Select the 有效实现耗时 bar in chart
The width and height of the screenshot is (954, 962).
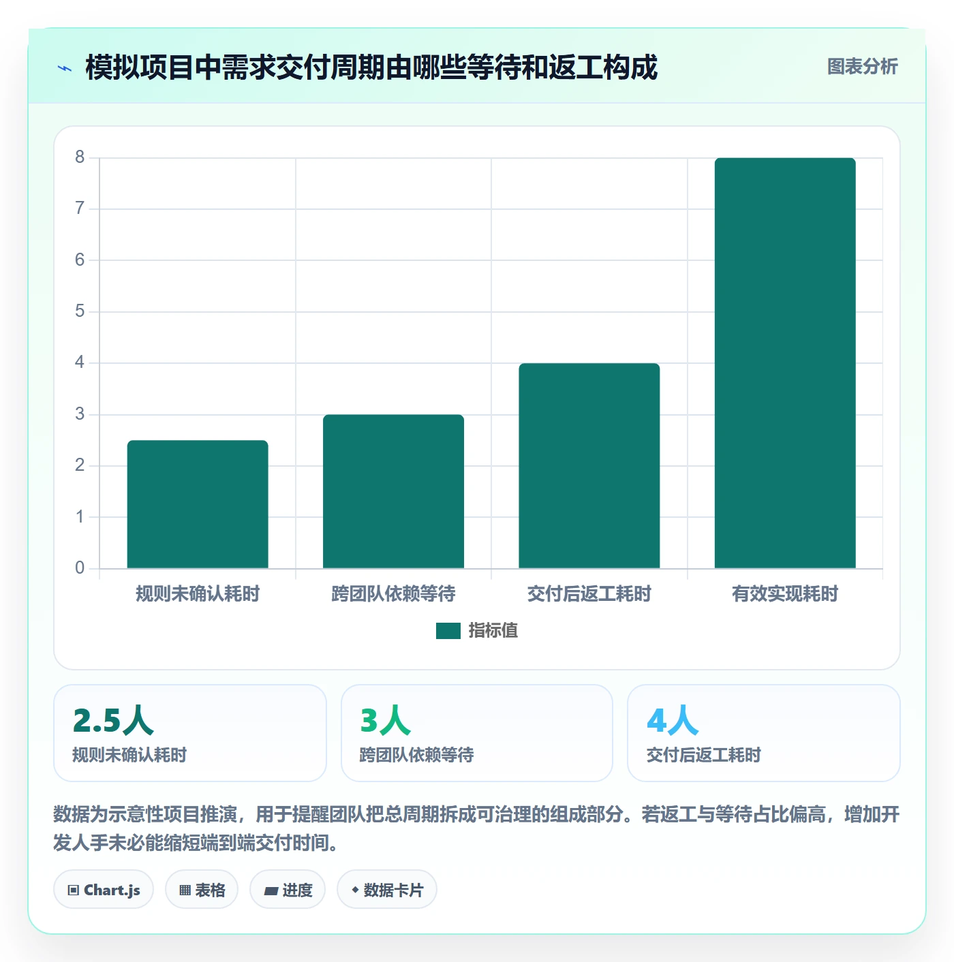[785, 363]
